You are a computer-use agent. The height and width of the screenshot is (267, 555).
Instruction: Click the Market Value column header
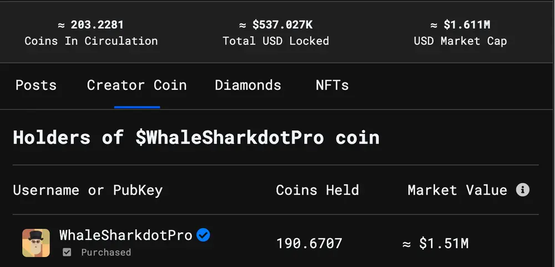point(457,190)
